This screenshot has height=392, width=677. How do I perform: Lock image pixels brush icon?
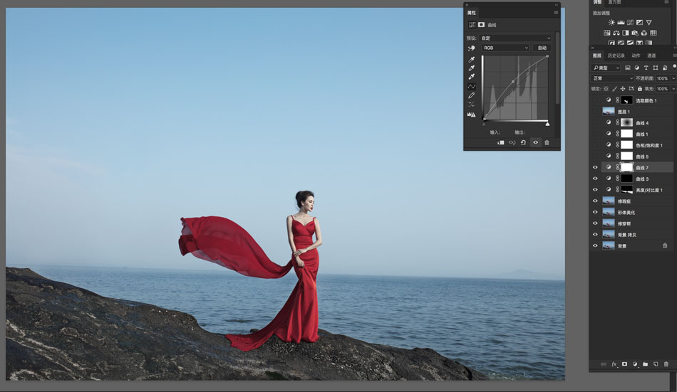pyautogui.click(x=614, y=89)
